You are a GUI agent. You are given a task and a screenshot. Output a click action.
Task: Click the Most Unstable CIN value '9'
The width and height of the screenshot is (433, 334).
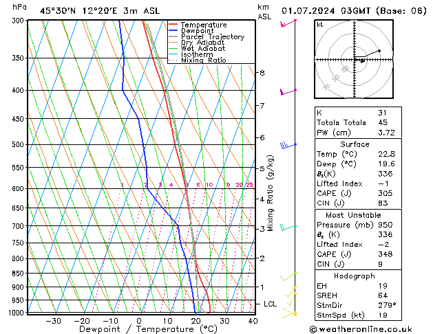(380, 264)
